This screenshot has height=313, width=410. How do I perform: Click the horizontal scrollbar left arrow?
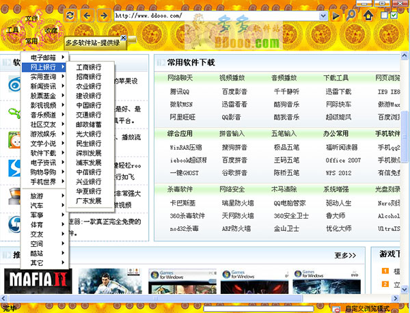pyautogui.click(x=3, y=298)
